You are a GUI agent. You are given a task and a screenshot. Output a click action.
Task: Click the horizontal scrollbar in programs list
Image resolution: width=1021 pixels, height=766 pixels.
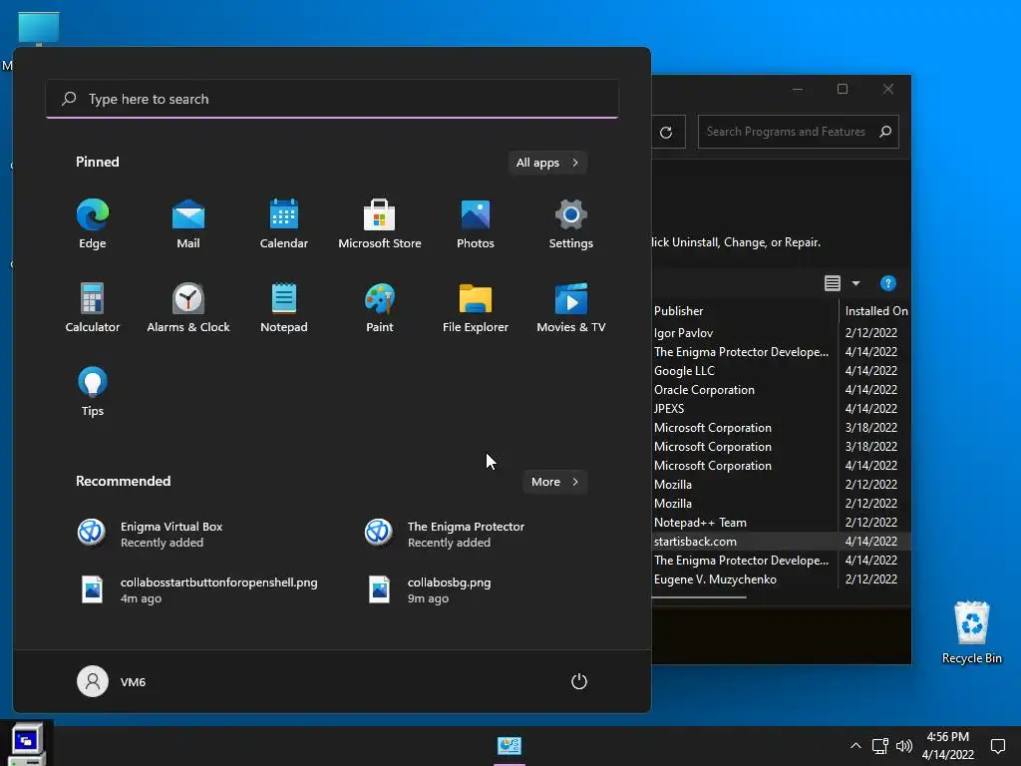(x=699, y=596)
